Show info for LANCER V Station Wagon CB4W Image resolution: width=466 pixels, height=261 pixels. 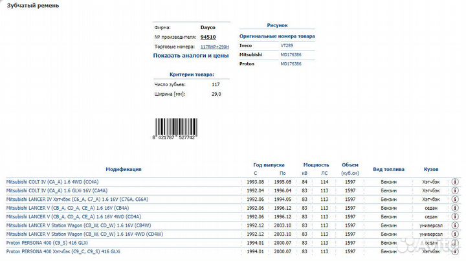[x=455, y=225]
